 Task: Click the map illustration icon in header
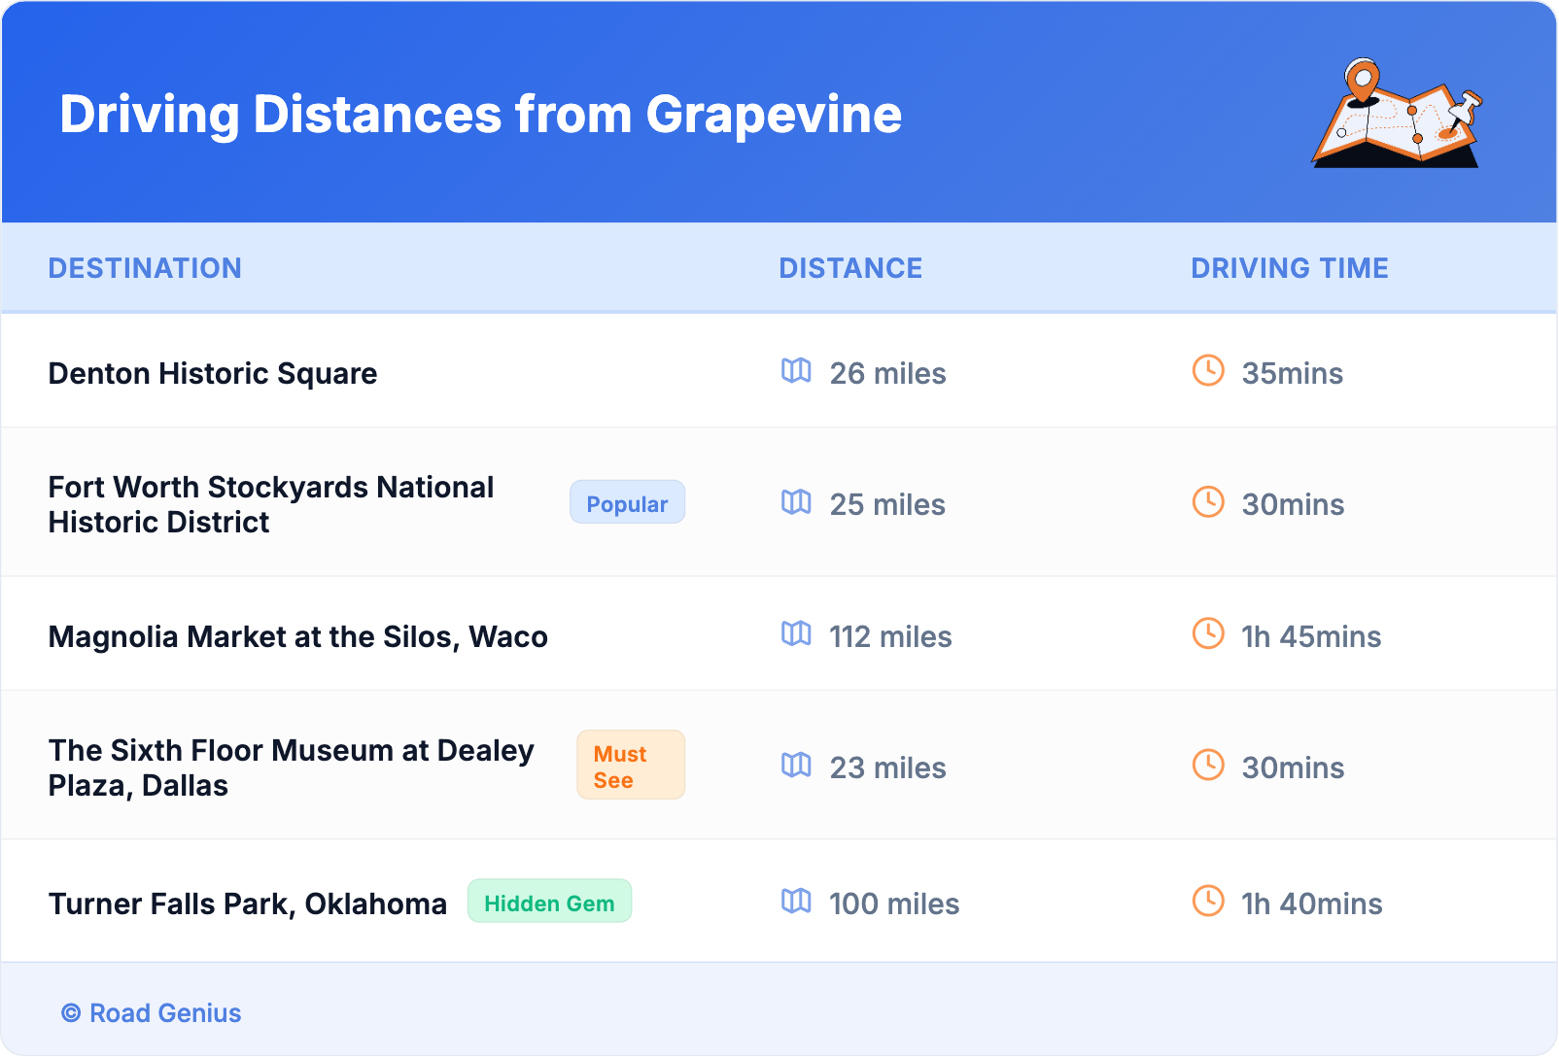(x=1397, y=114)
